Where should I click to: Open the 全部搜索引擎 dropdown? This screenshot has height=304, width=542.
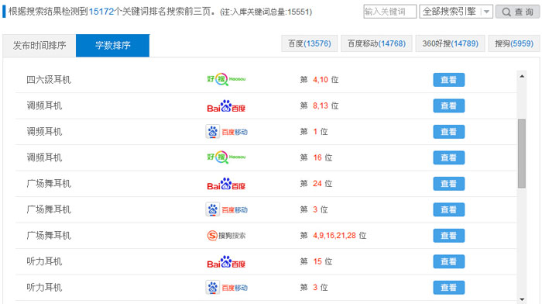455,12
